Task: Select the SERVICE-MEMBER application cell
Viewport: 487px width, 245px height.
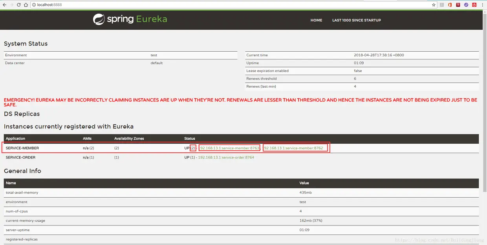Action: tap(22, 148)
